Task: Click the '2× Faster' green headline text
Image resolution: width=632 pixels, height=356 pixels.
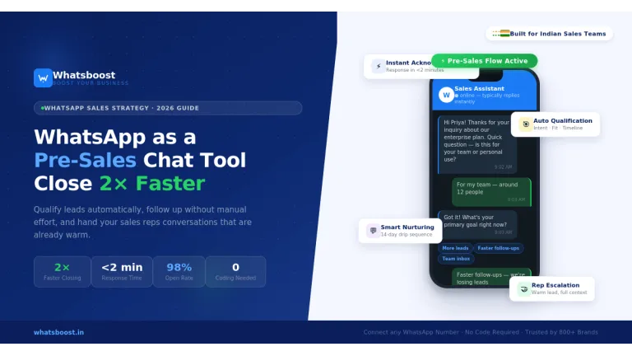Action: click(152, 184)
